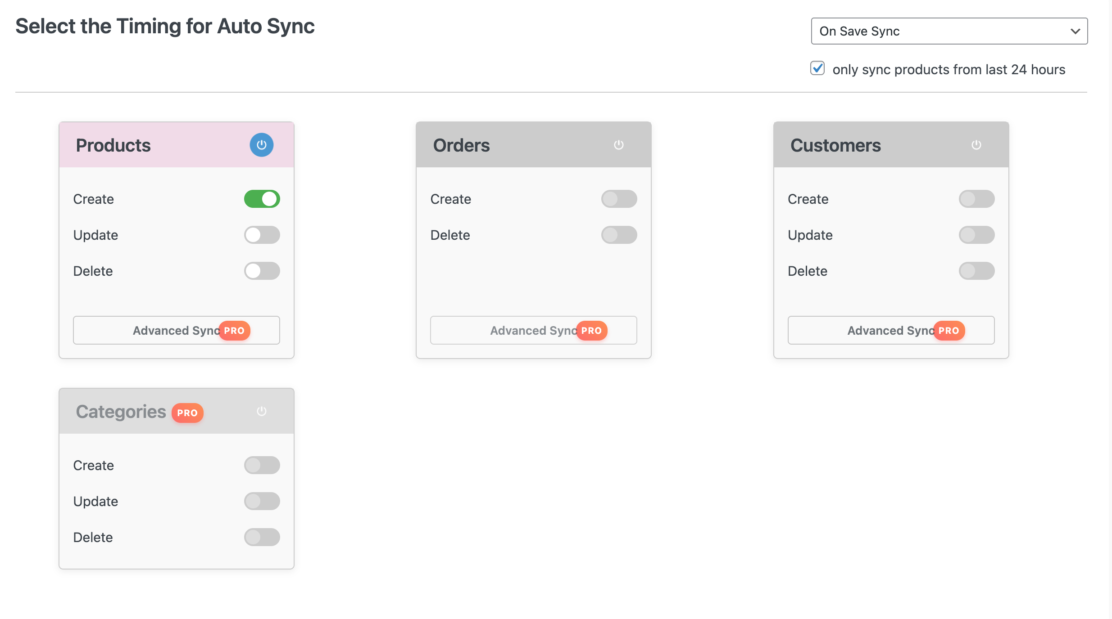Enable the Products Update toggle
Viewport: 1112px width, 619px height.
[262, 235]
